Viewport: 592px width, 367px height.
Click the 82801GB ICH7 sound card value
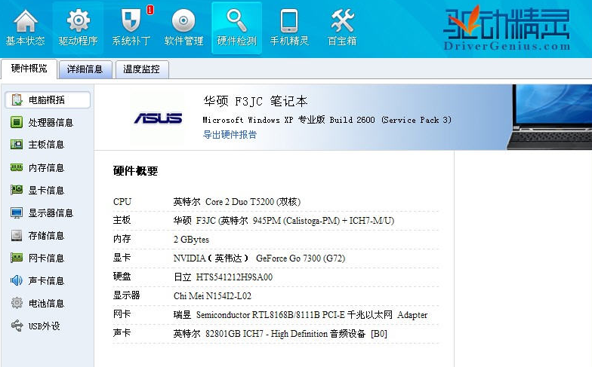click(279, 333)
